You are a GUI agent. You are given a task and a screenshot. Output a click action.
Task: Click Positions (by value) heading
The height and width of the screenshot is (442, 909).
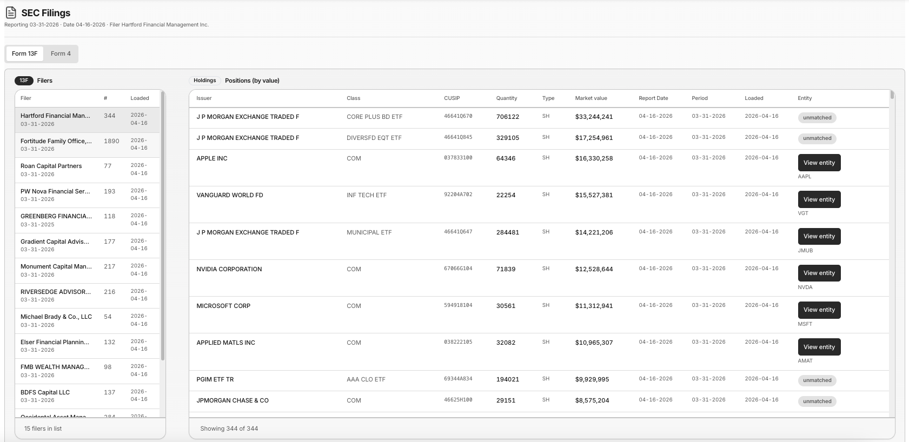[252, 81]
